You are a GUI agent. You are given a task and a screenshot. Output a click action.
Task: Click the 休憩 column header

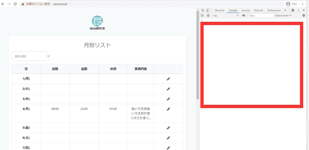(x=113, y=69)
